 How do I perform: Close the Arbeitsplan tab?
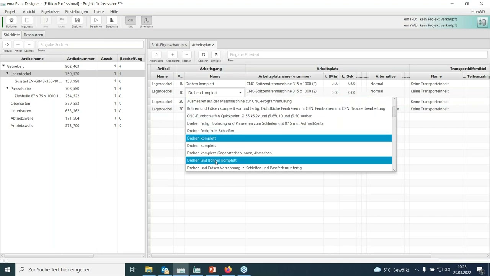(x=213, y=45)
